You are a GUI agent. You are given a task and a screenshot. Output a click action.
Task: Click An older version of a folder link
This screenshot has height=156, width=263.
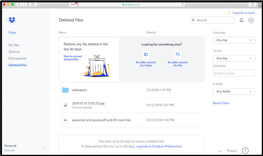(x=146, y=64)
